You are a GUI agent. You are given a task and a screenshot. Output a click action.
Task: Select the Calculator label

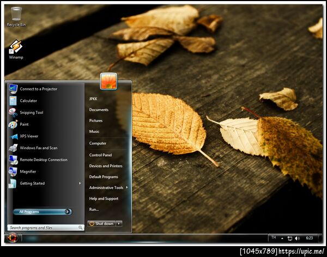[x=28, y=101]
